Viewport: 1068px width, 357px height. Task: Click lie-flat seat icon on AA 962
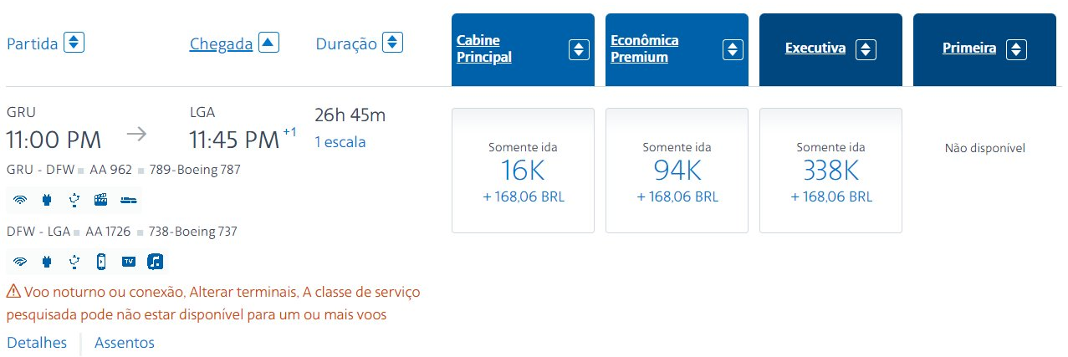[x=128, y=200]
